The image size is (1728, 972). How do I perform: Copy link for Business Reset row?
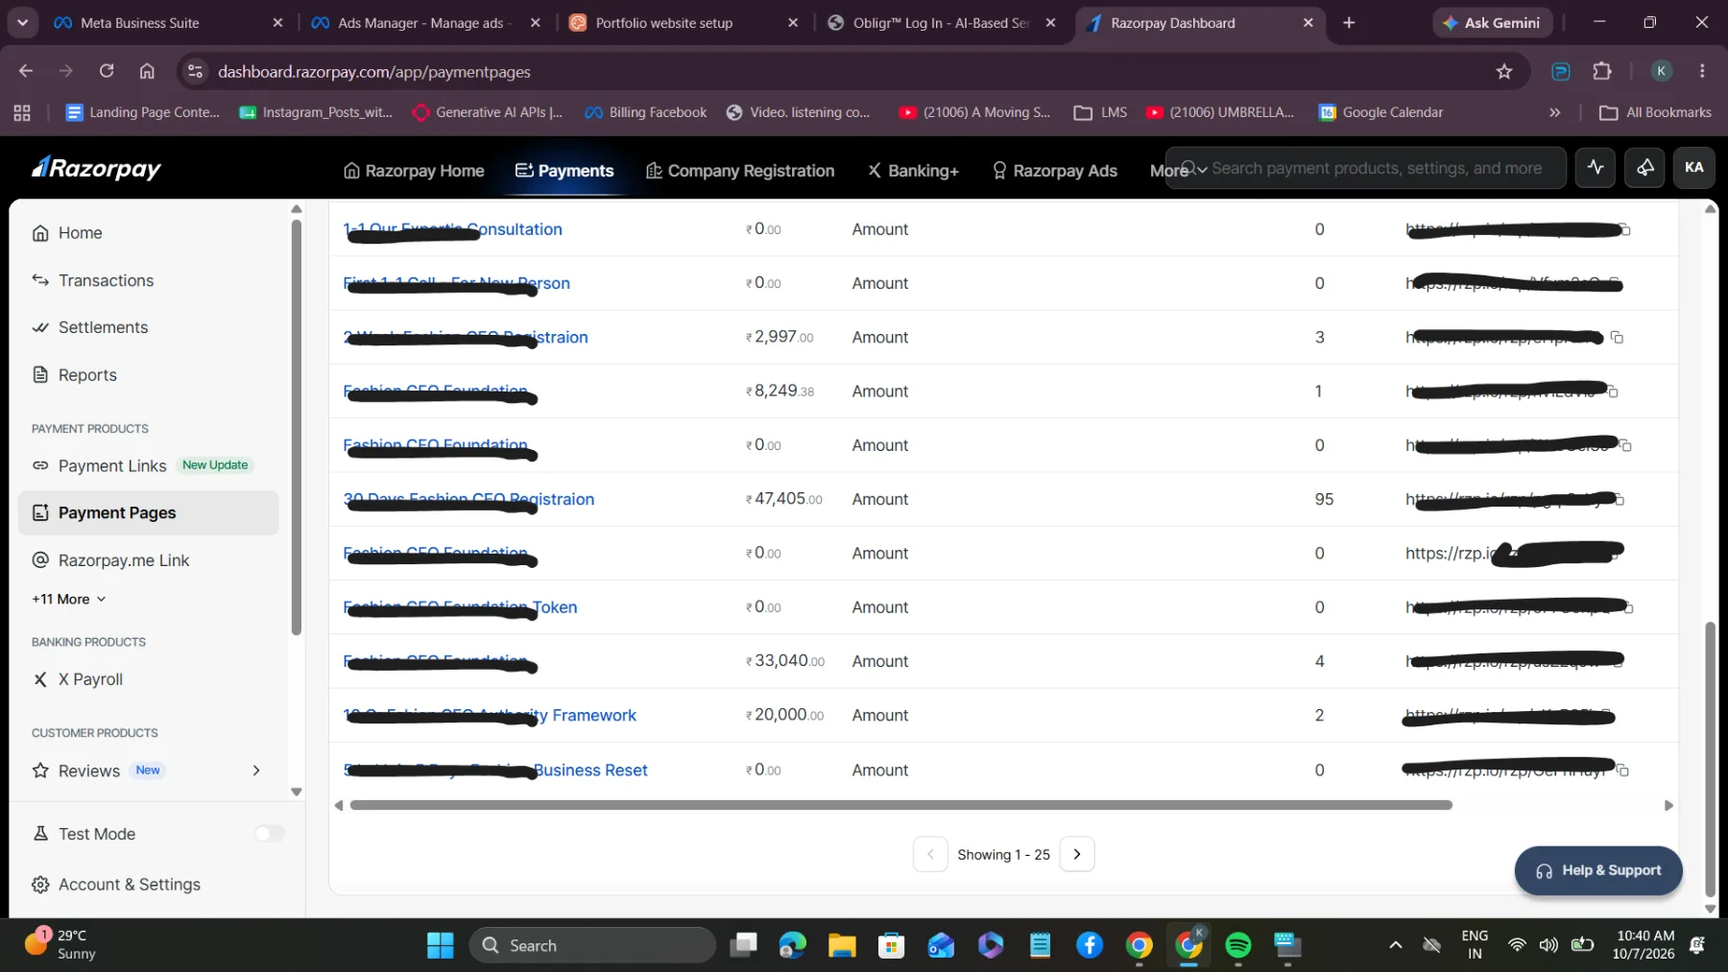(1622, 770)
